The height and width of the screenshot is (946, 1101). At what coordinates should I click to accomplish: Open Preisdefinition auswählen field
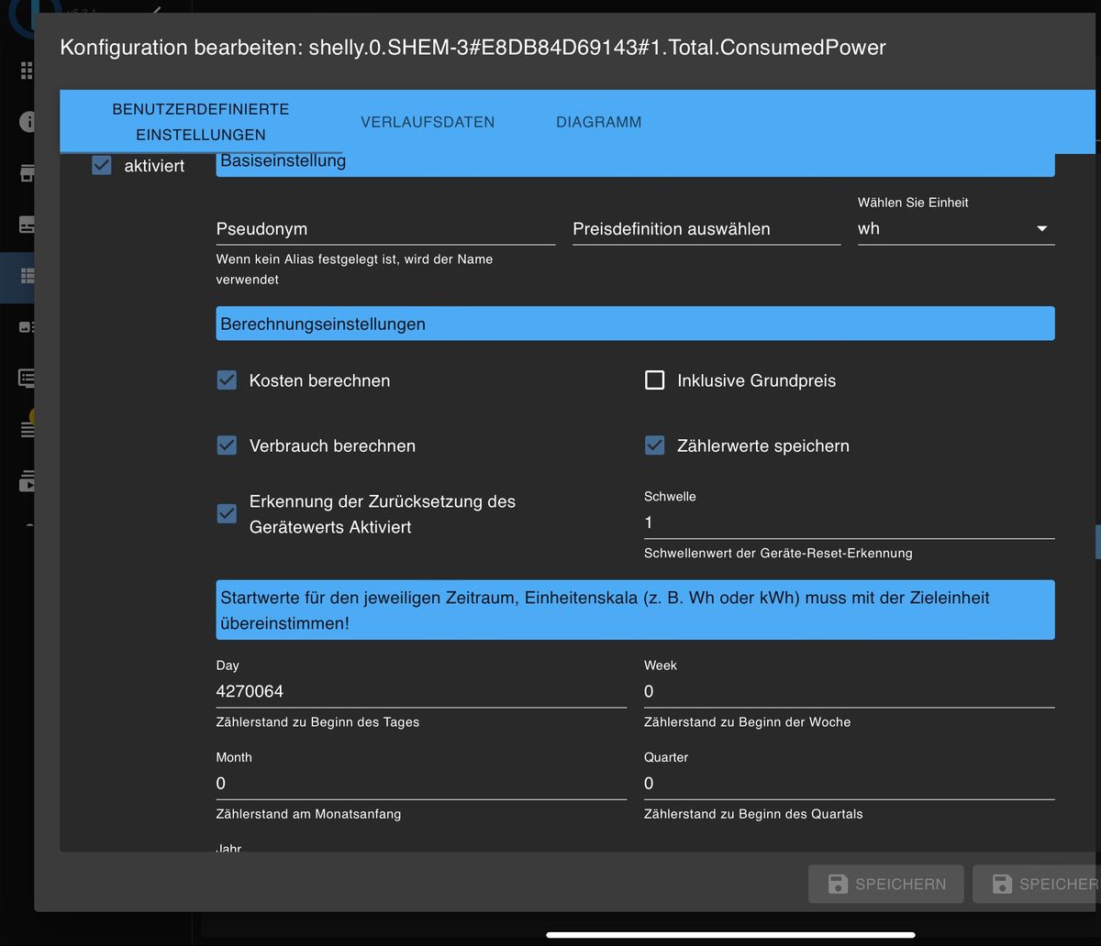(706, 229)
